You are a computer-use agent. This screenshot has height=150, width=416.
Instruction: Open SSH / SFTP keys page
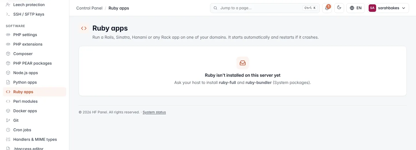[x=29, y=14]
